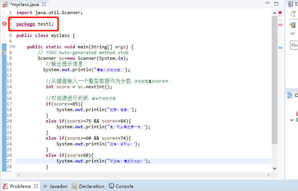The image size is (298, 191).
Task: Click the "// TODO Auto-generated method stub" comment
Action: coord(83,53)
